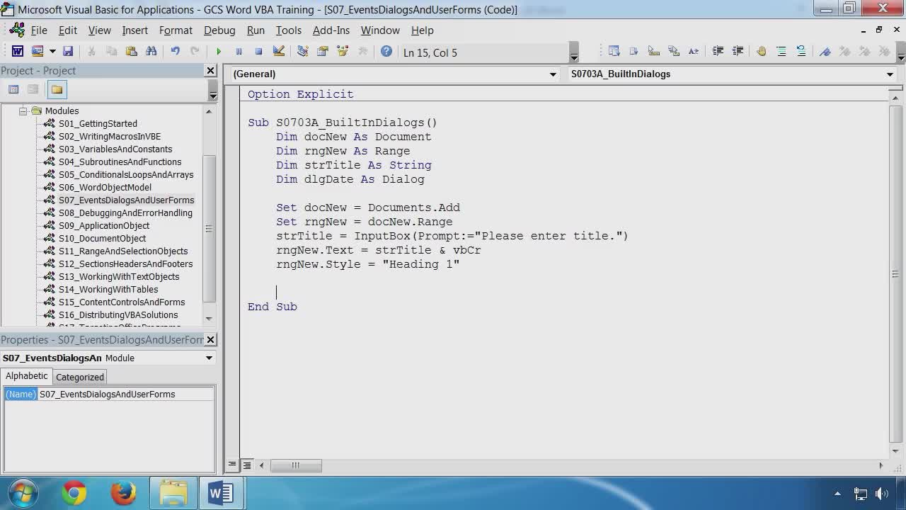The image size is (906, 510).
Task: Open Google Chrome from taskbar
Action: (74, 493)
